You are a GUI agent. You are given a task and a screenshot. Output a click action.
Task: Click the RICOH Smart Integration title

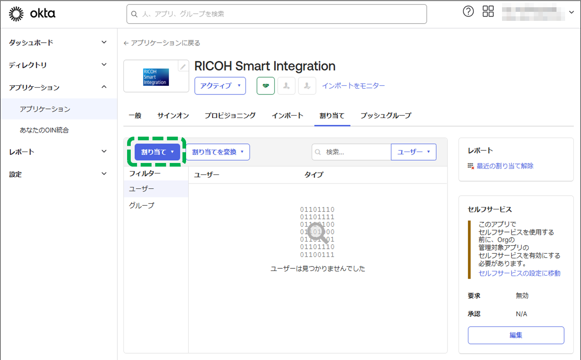tap(265, 66)
